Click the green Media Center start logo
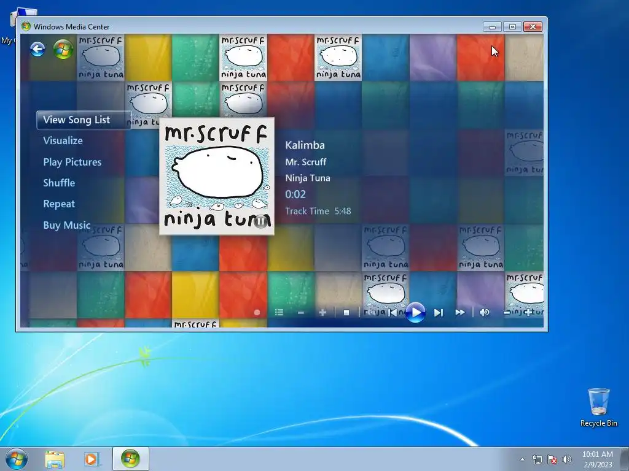 [x=63, y=49]
